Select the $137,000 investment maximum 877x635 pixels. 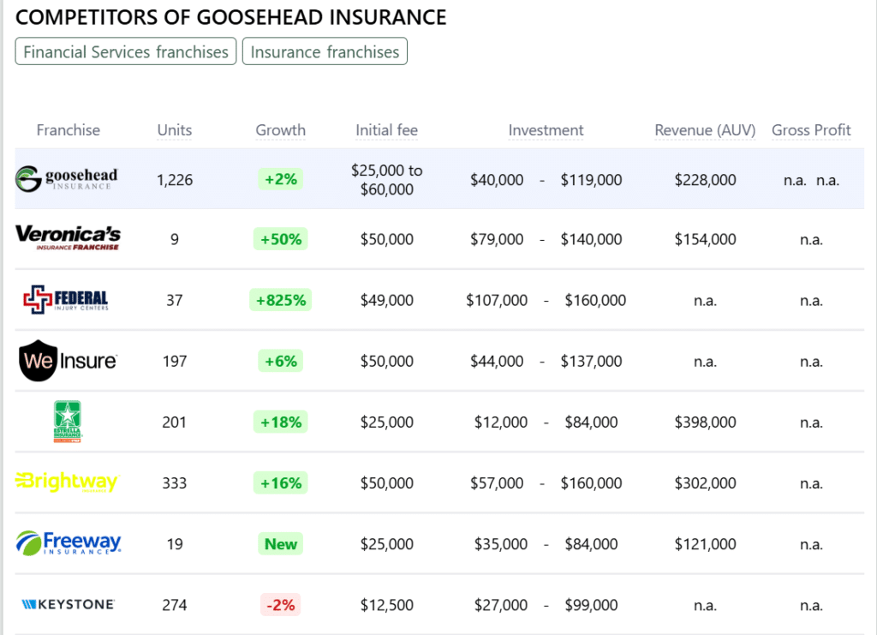pos(591,362)
